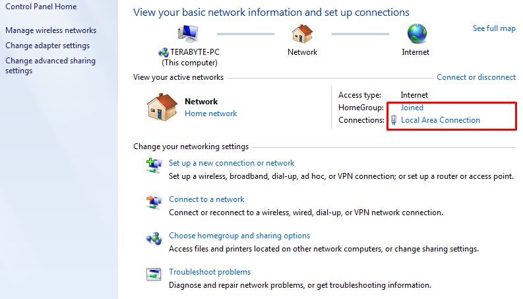Click the TERABYTE-PC computer icon
Viewport: 523px width, 299px height.
tap(188, 34)
